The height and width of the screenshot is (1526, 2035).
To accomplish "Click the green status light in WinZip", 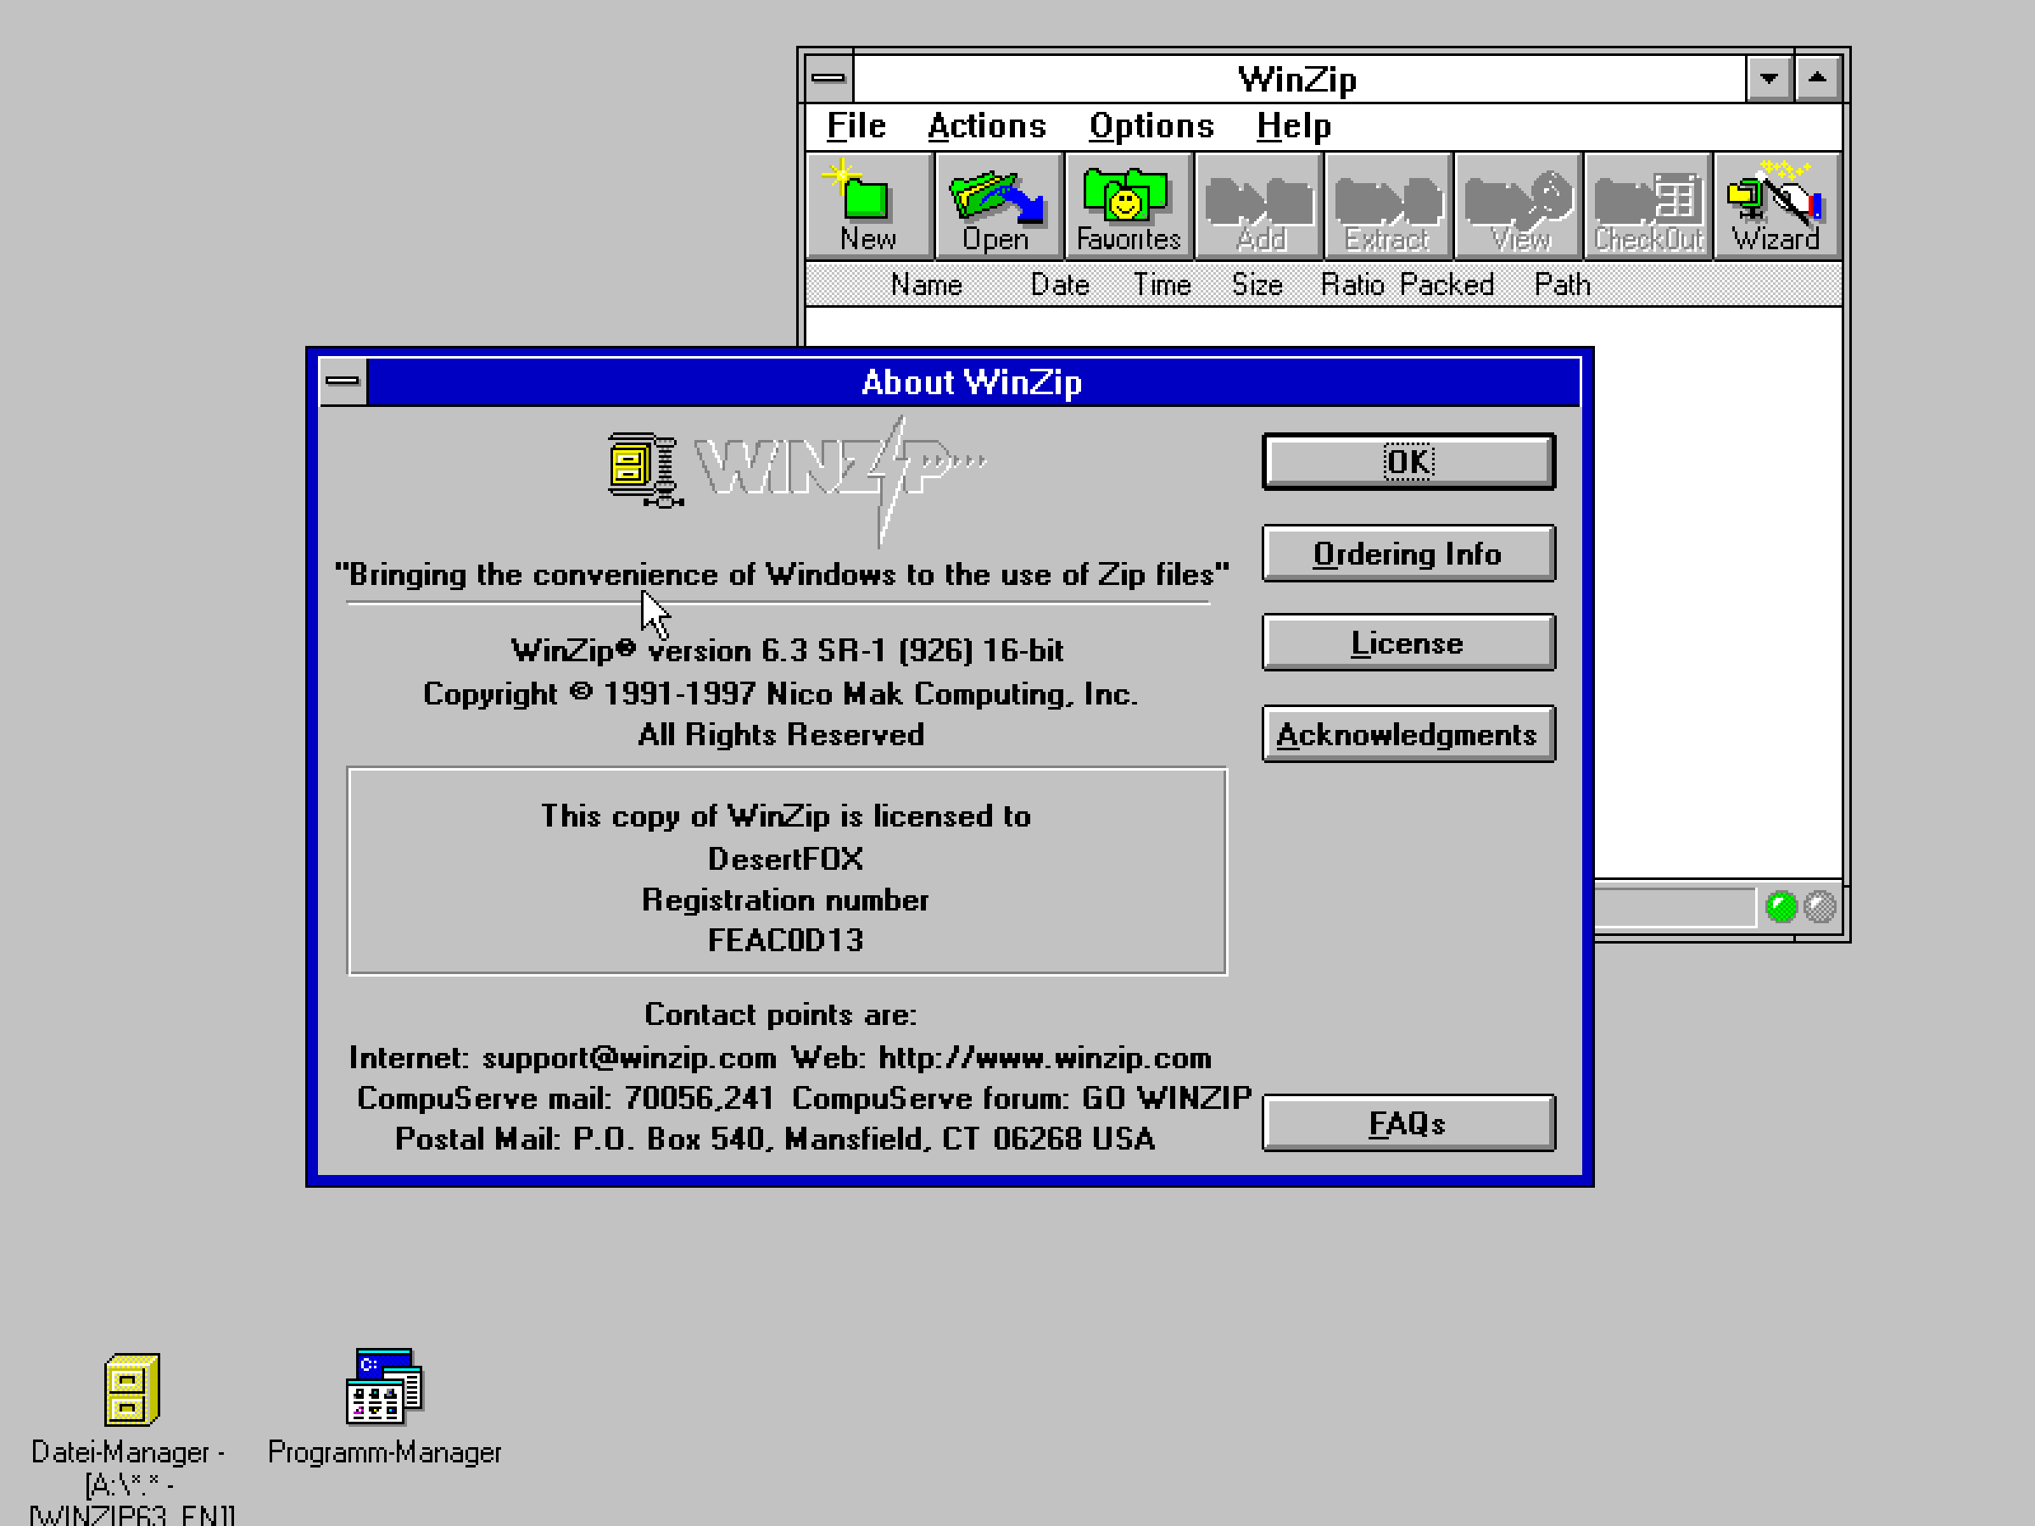I will coord(1782,907).
